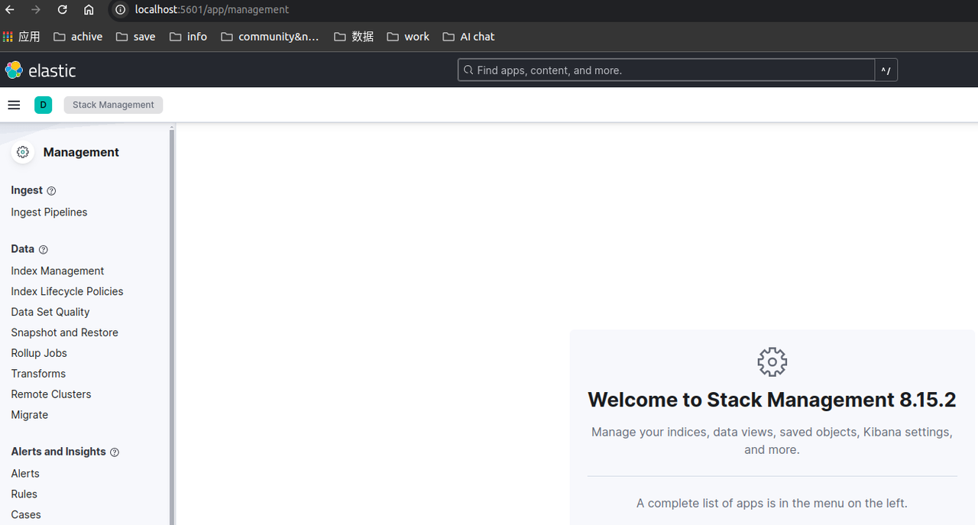This screenshot has width=978, height=525.
Task: Click the browser home icon
Action: click(89, 10)
